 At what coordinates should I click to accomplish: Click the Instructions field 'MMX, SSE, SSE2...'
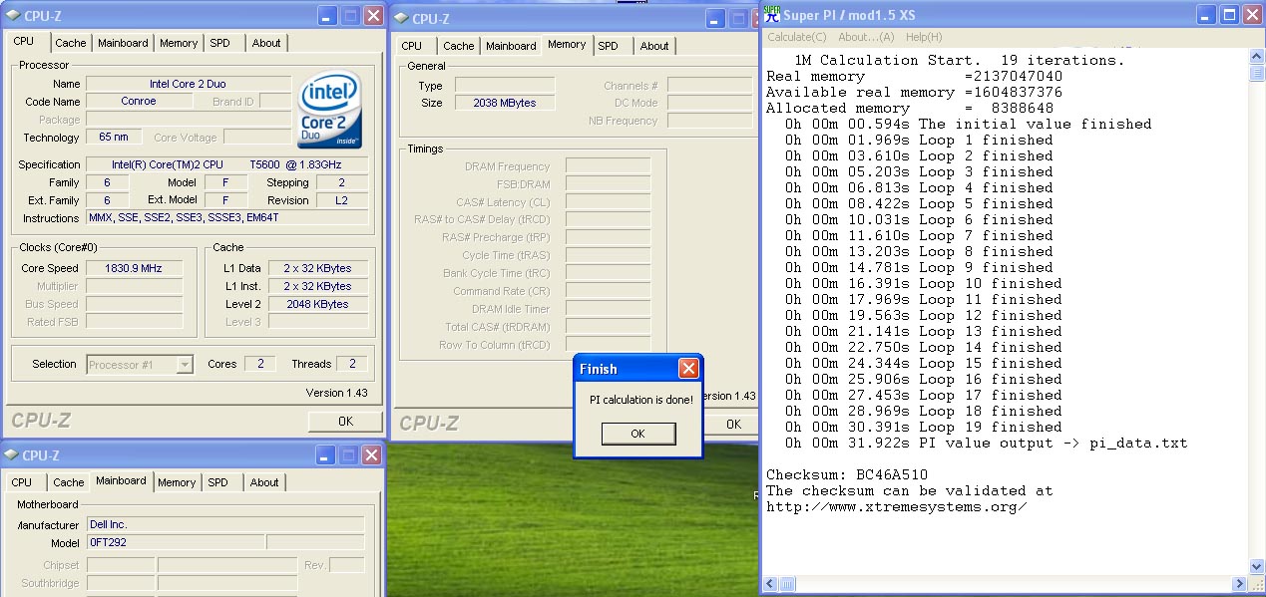pyautogui.click(x=227, y=218)
